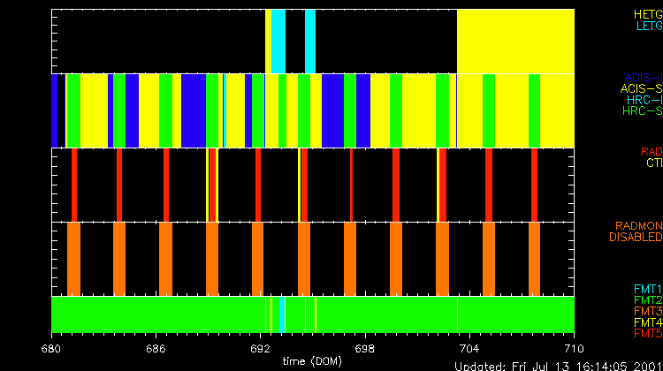Screen dimensions: 663x371
Task: Click the RADMON DISABLED legend text
Action: tap(636, 231)
